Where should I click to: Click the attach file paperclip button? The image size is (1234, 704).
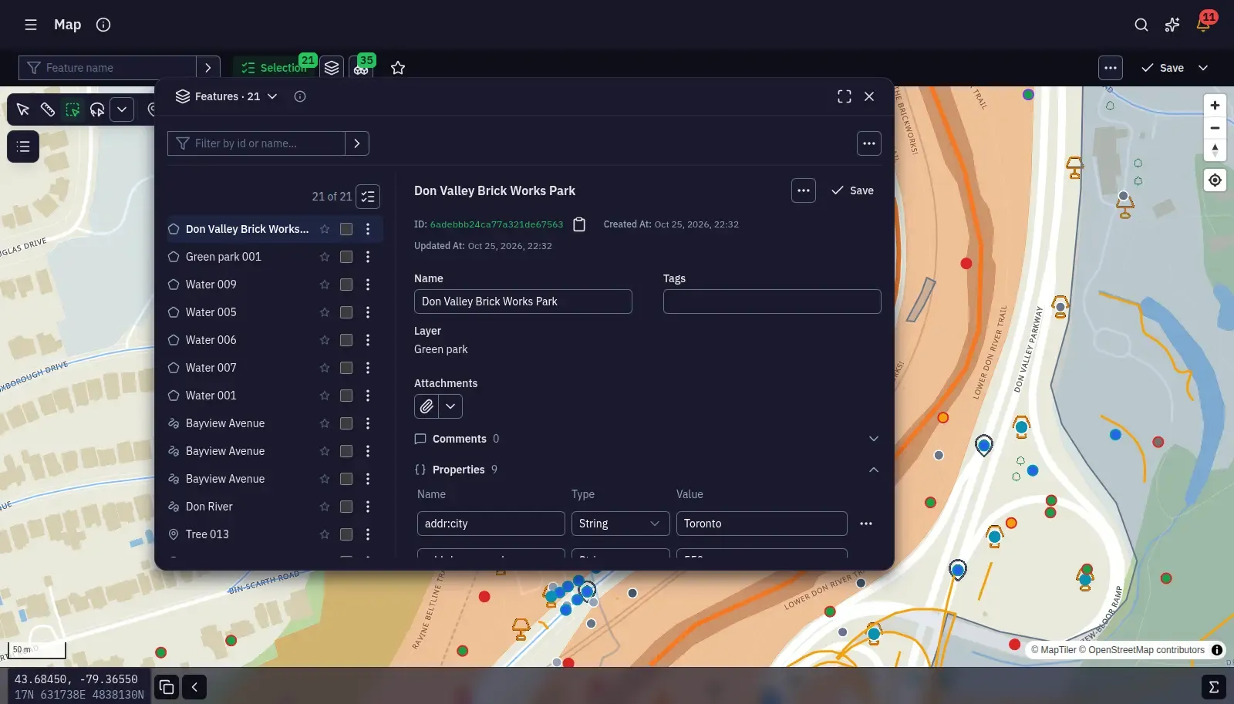(427, 406)
